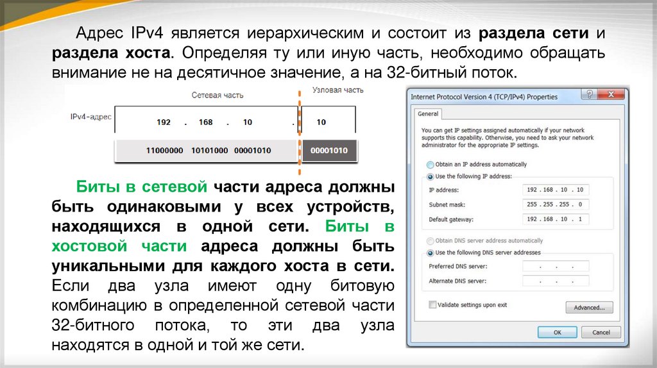657x368 pixels.
Task: Click the decimal octet 168 in diagram
Action: click(x=206, y=122)
